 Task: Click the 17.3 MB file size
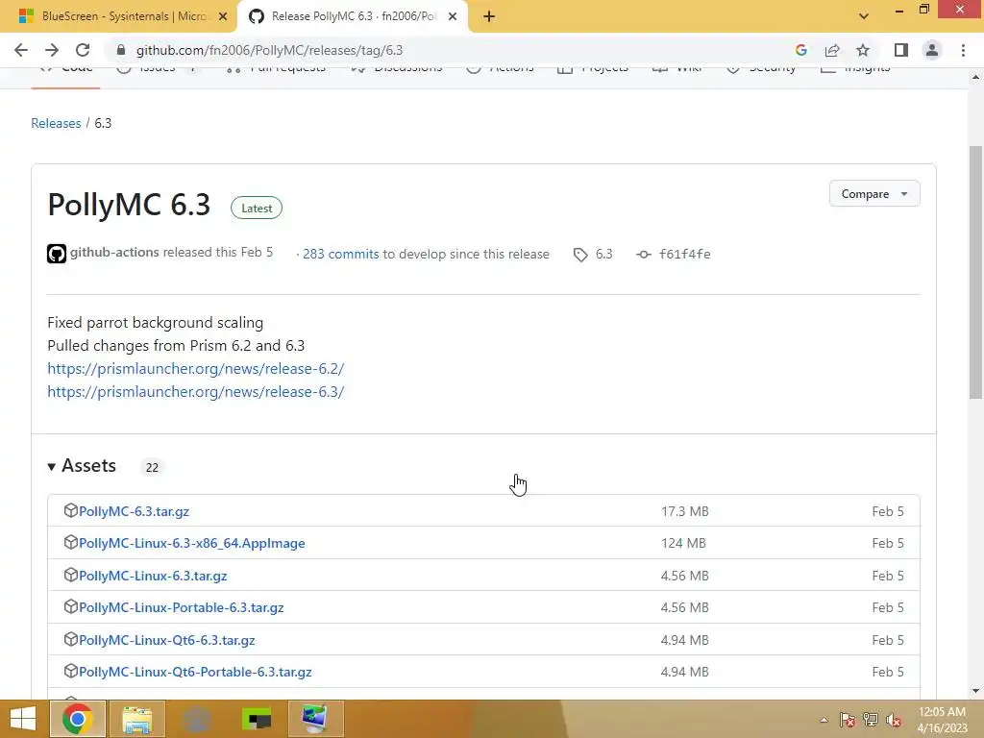click(x=684, y=511)
